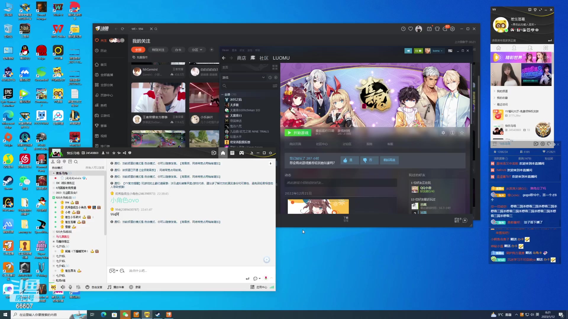
Task: Open 王者荣耀官方赛事 stream thumbnail
Action: point(158,97)
